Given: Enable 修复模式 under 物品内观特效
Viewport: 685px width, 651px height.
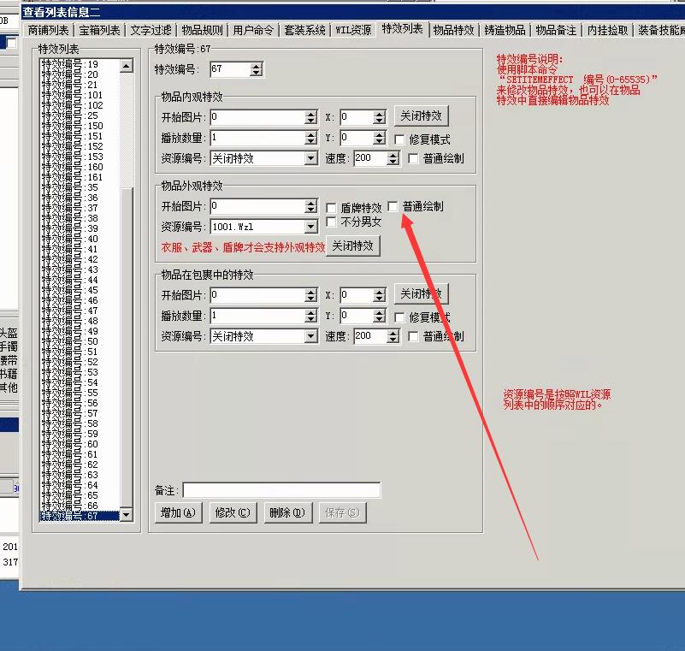Looking at the screenshot, I should tap(399, 139).
